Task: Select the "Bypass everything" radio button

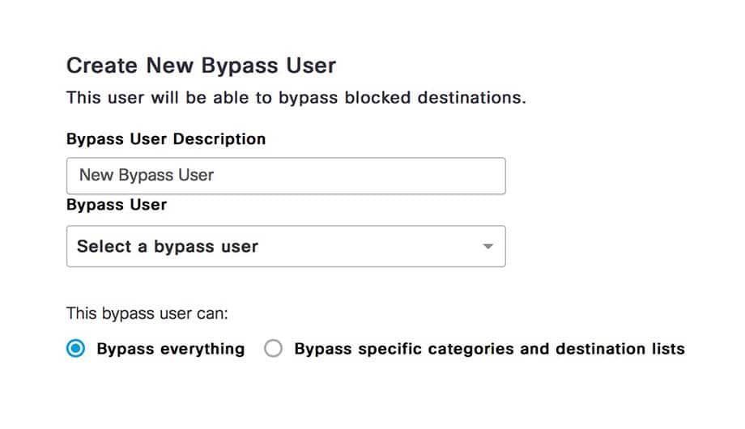Action: [x=76, y=349]
